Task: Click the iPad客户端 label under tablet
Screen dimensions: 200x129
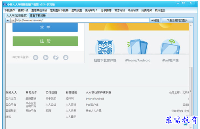Action: pos(170,60)
